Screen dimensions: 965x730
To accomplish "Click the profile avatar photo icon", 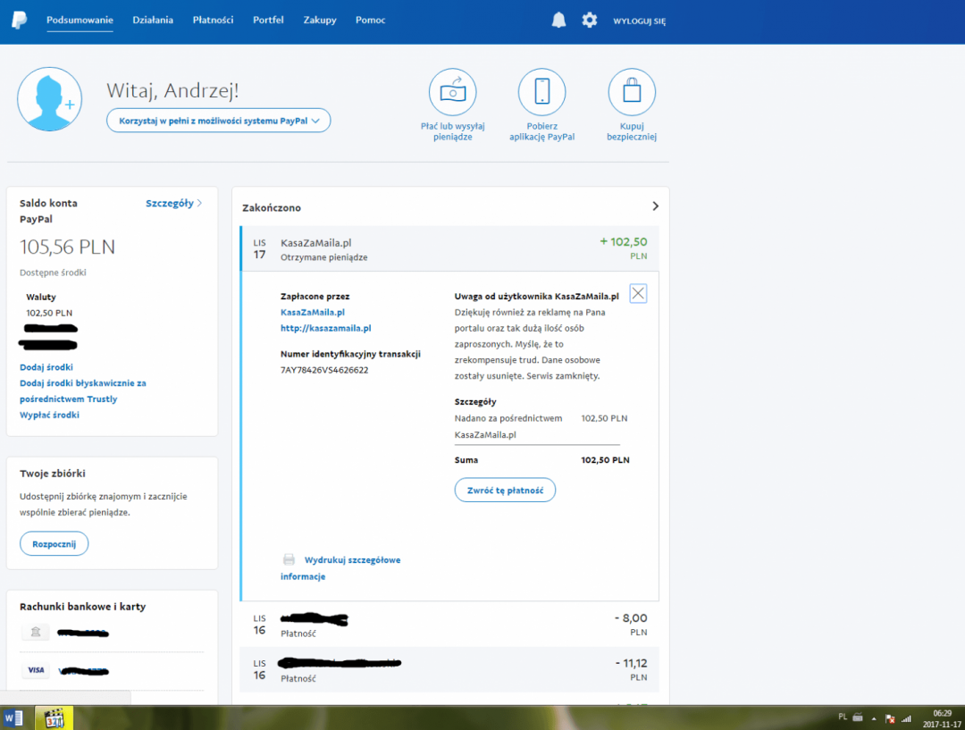I will tap(49, 99).
